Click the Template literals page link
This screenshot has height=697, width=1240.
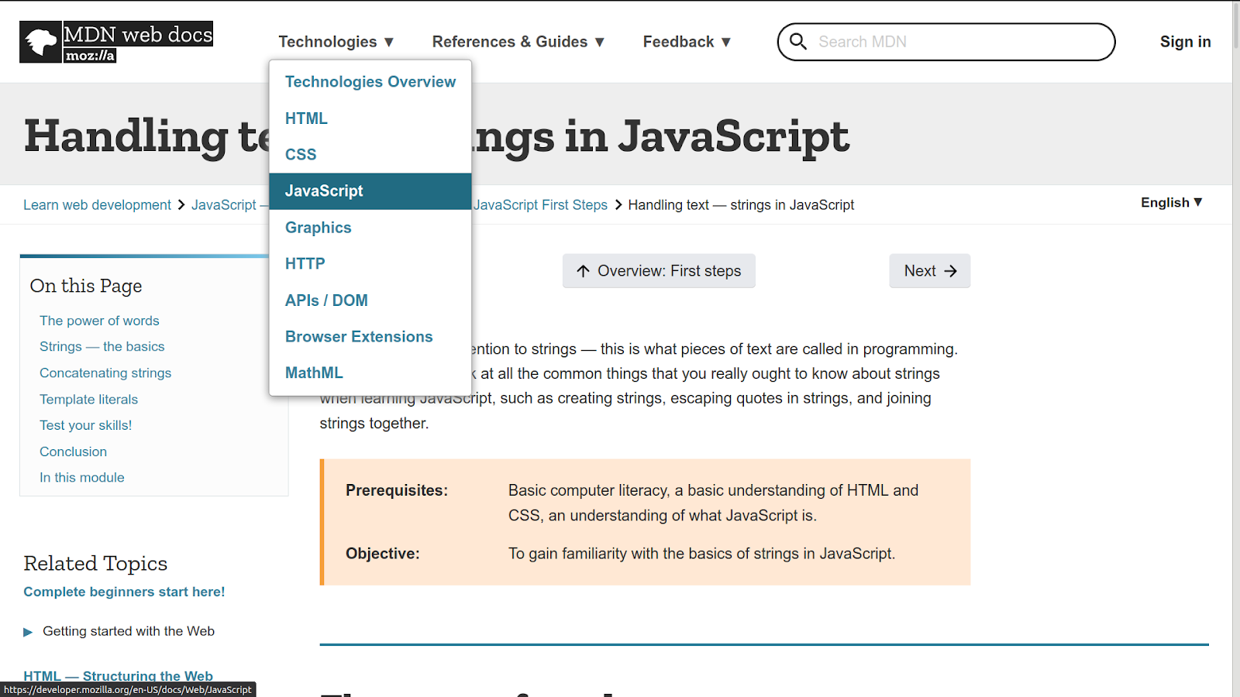pyautogui.click(x=88, y=399)
